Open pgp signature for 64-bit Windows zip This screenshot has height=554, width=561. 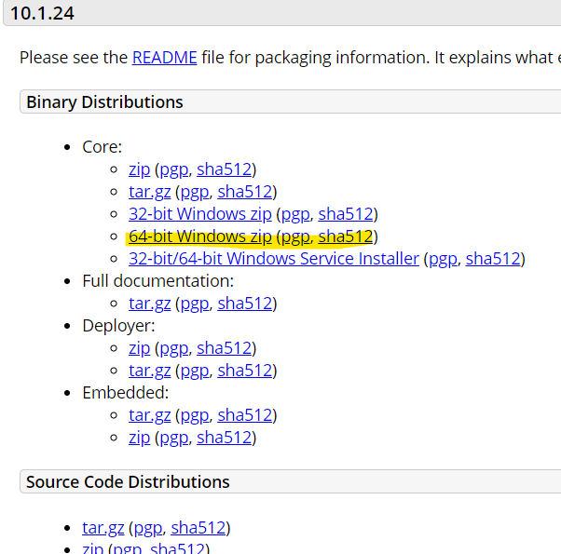point(295,237)
